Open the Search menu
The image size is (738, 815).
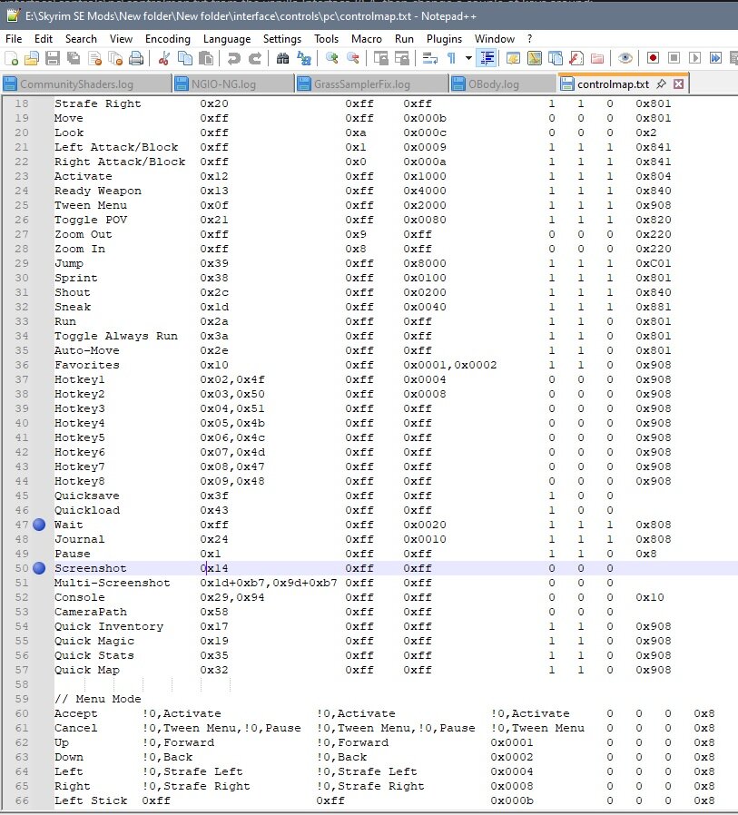[x=81, y=39]
